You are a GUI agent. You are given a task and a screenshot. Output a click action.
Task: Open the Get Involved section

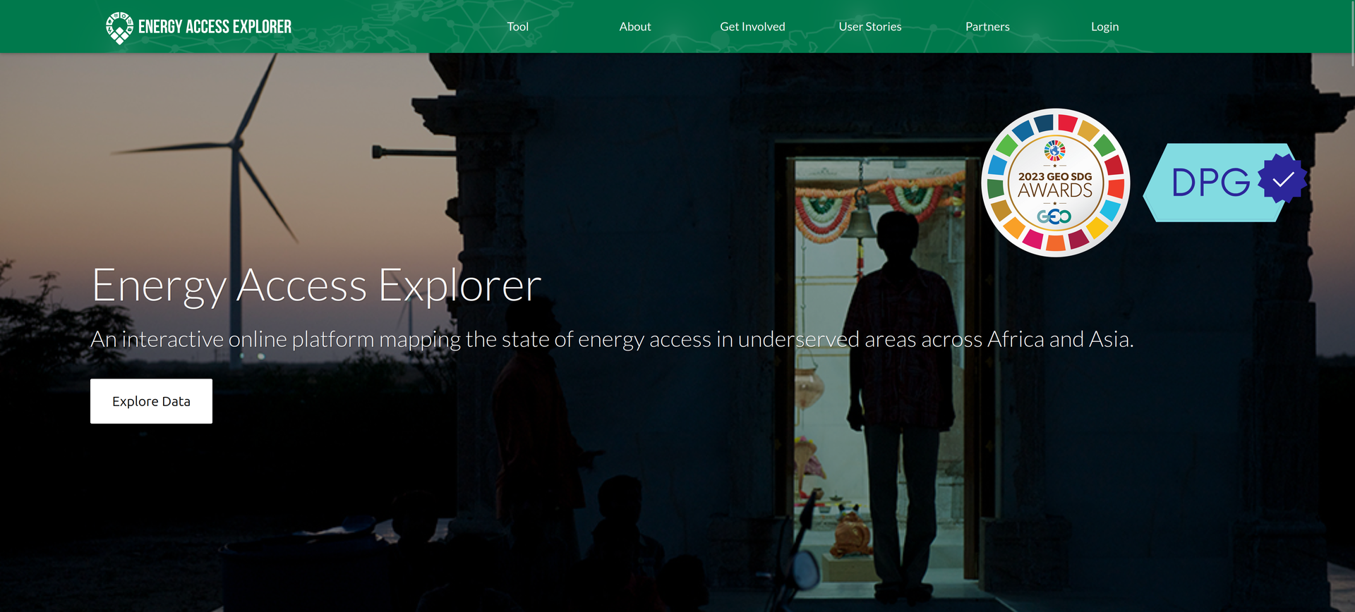point(752,27)
